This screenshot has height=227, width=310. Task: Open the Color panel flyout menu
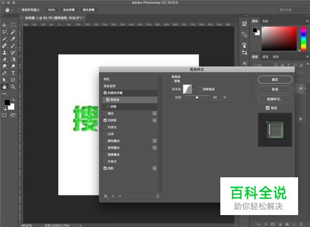point(307,21)
